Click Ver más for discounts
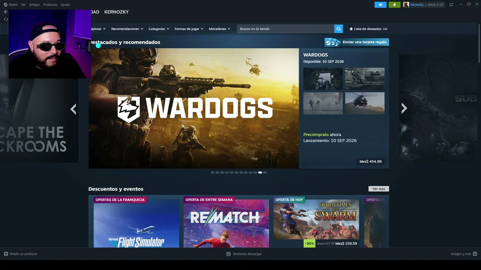Image resolution: width=481 pixels, height=270 pixels. 379,189
